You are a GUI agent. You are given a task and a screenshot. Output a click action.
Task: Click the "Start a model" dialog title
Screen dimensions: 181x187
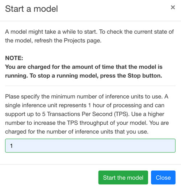31,9
